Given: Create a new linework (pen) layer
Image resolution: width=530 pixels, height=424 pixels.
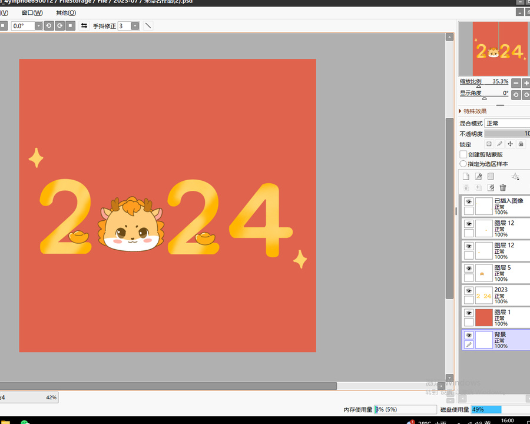Looking at the screenshot, I should coord(479,176).
